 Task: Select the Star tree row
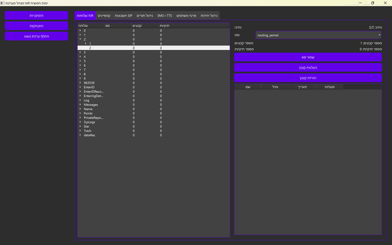pyautogui.click(x=154, y=126)
